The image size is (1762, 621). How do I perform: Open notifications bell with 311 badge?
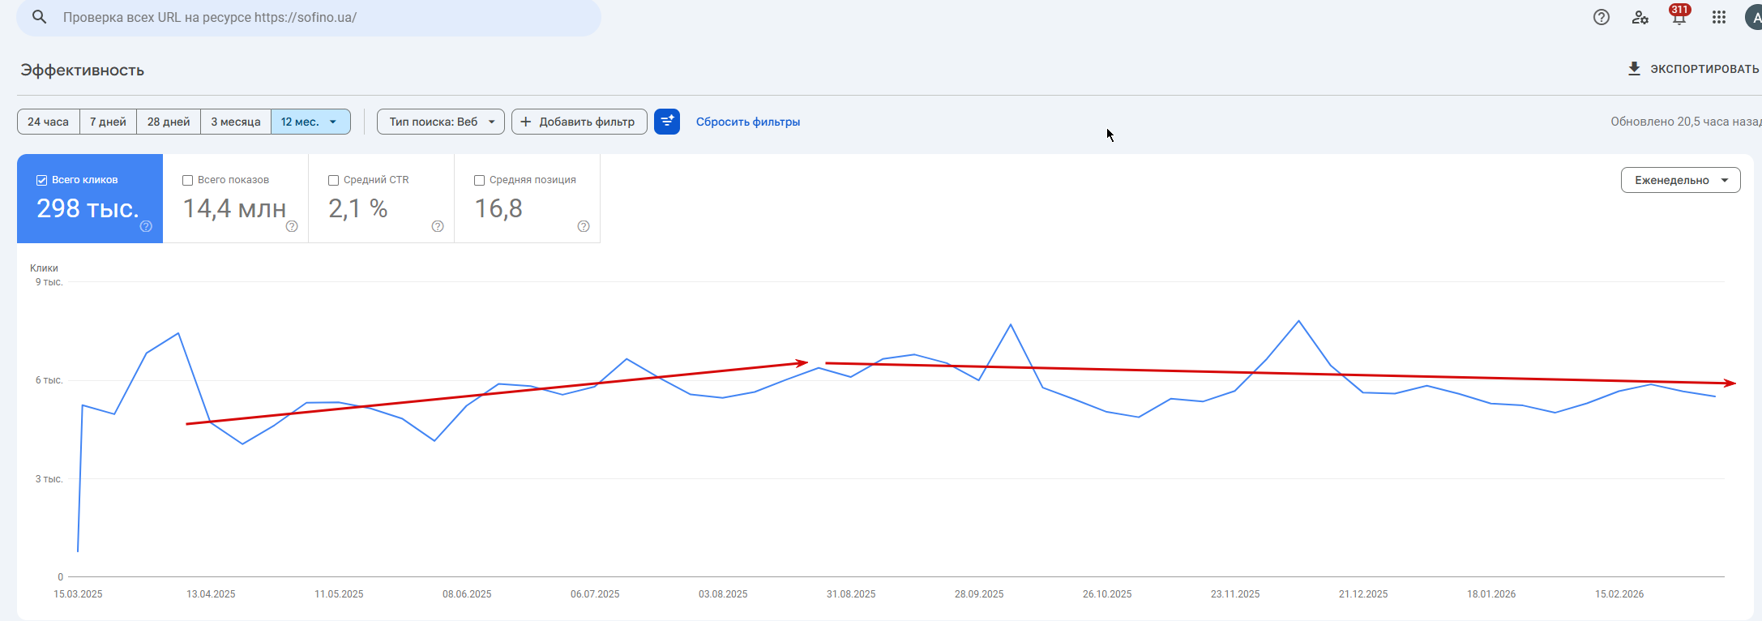(1679, 17)
